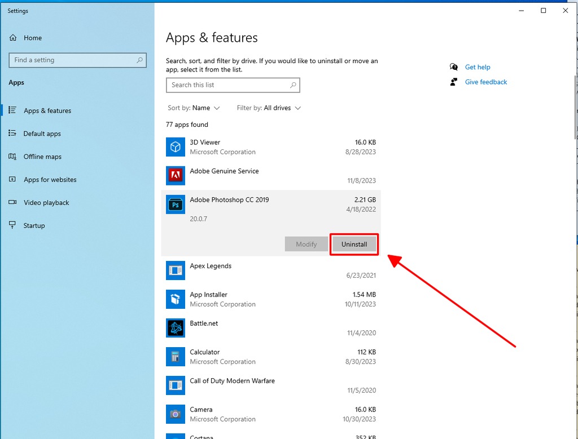
Task: Select the Call of Duty Modern Warfare icon
Action: point(176,385)
